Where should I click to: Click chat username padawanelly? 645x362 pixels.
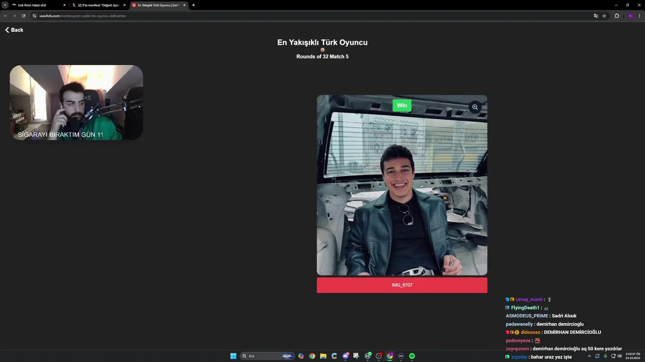point(519,324)
